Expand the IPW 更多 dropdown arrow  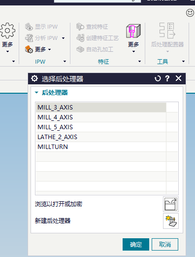pyautogui.click(x=49, y=49)
